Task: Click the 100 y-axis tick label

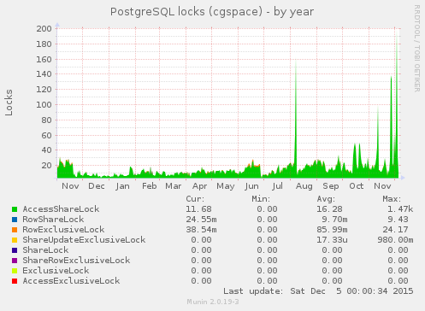Action: [44, 105]
